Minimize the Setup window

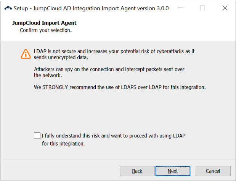tap(185, 8)
